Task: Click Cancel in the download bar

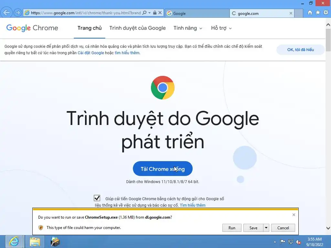Action: pyautogui.click(x=283, y=228)
